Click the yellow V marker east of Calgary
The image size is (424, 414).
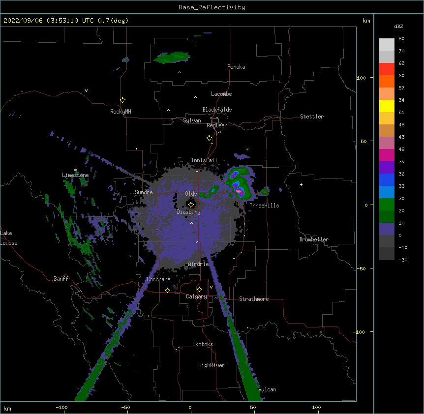tap(211, 287)
